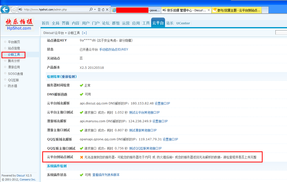Viewport: 287px width, 182px height.
Task: Click the HpShot.com logo image
Action: [x=19, y=24]
